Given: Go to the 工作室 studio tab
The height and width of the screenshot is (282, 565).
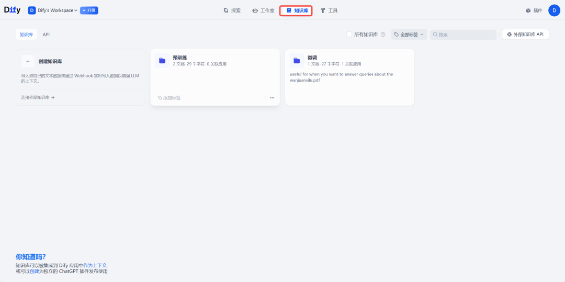Looking at the screenshot, I should click(263, 10).
